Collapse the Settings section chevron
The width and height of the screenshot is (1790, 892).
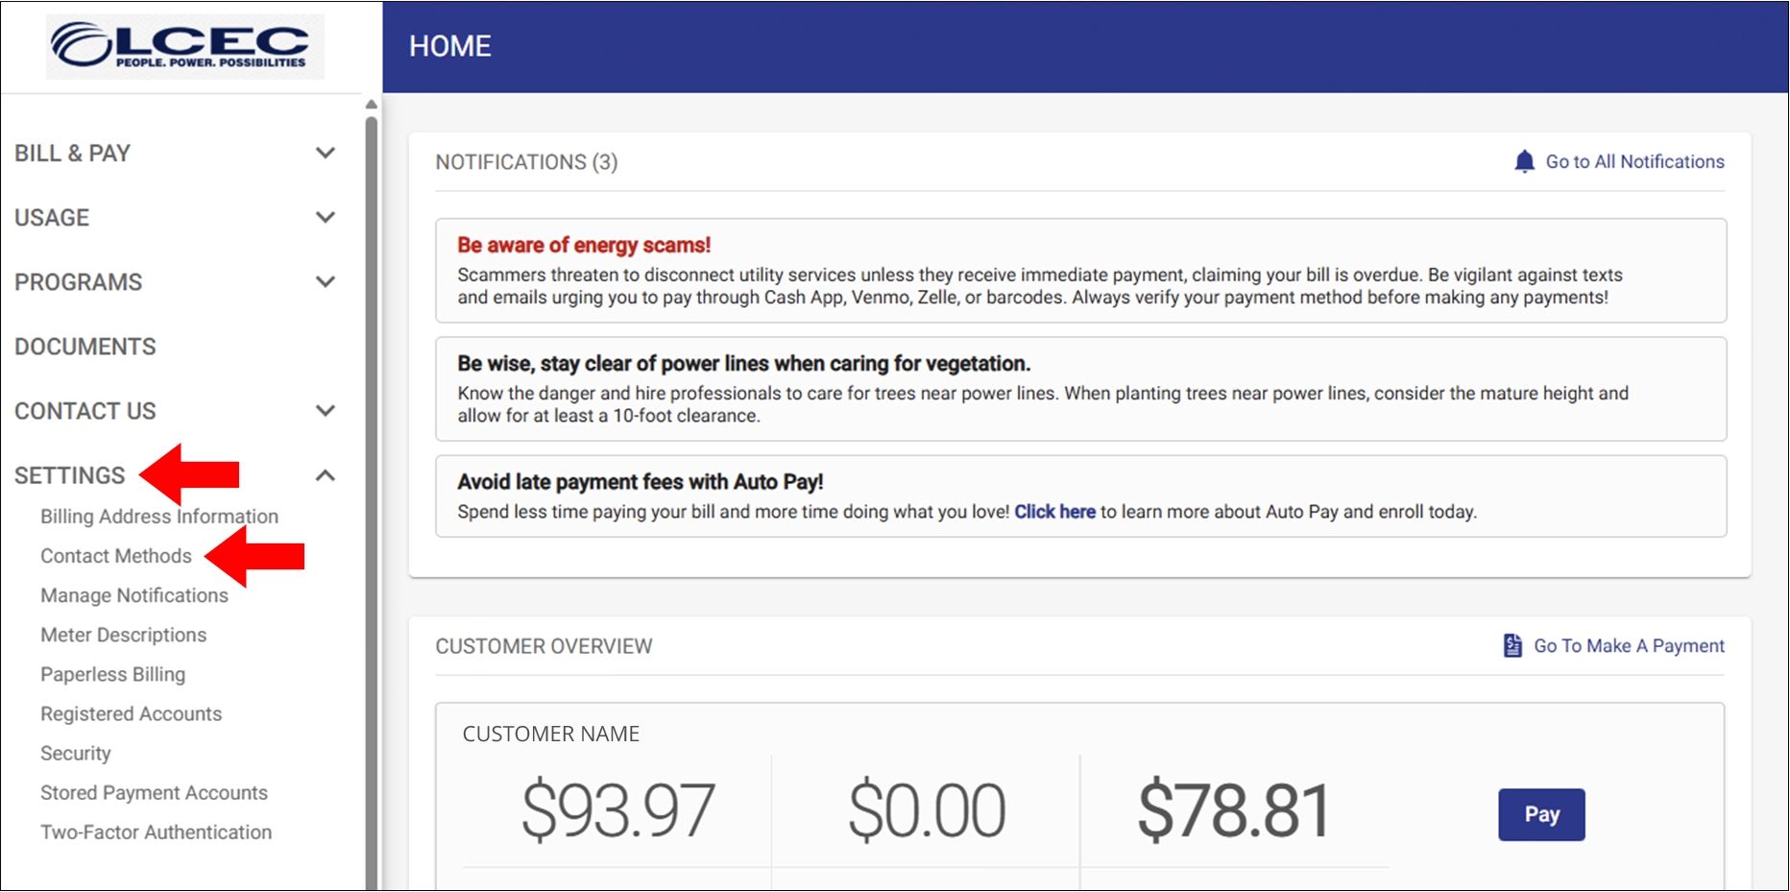[326, 475]
